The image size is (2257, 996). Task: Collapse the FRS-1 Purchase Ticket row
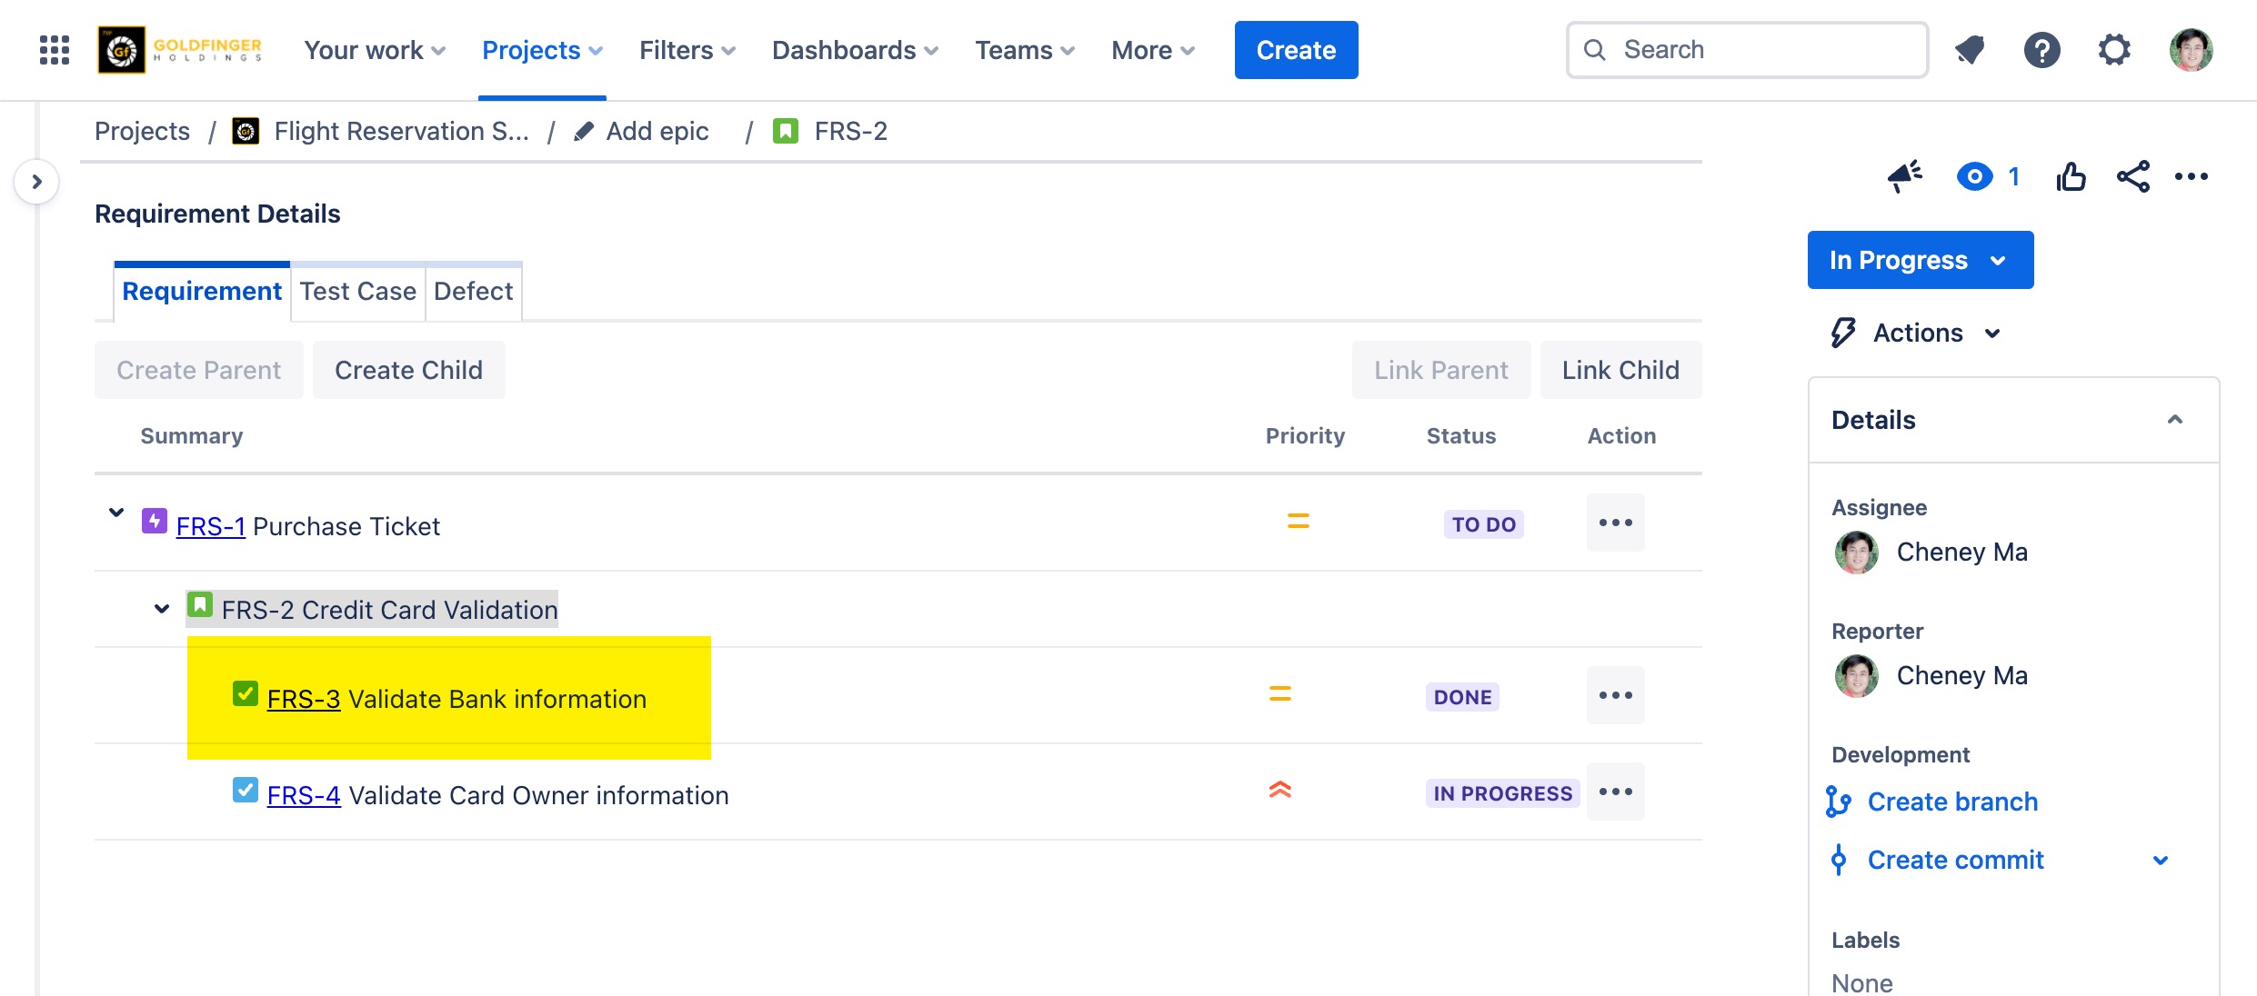click(116, 513)
